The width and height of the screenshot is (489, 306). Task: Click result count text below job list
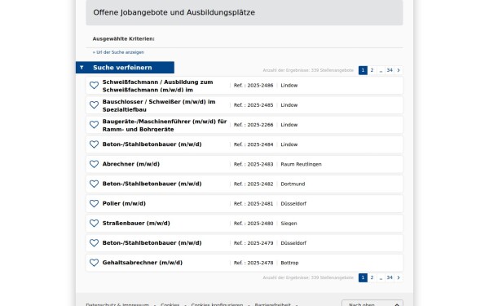click(x=308, y=277)
